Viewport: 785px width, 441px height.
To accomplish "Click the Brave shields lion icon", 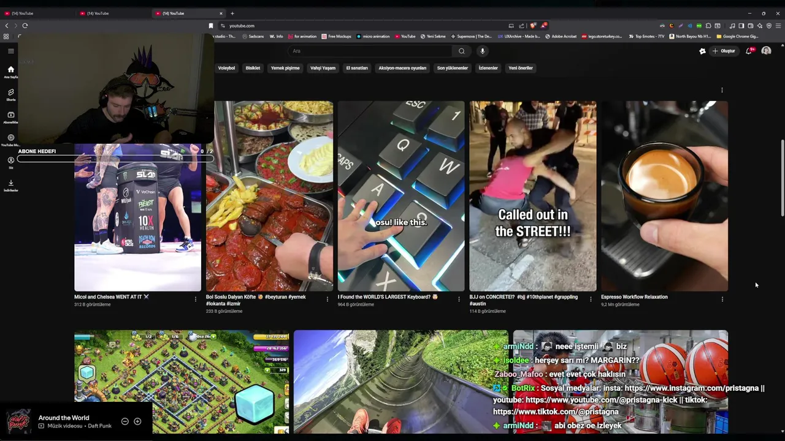I will (533, 26).
